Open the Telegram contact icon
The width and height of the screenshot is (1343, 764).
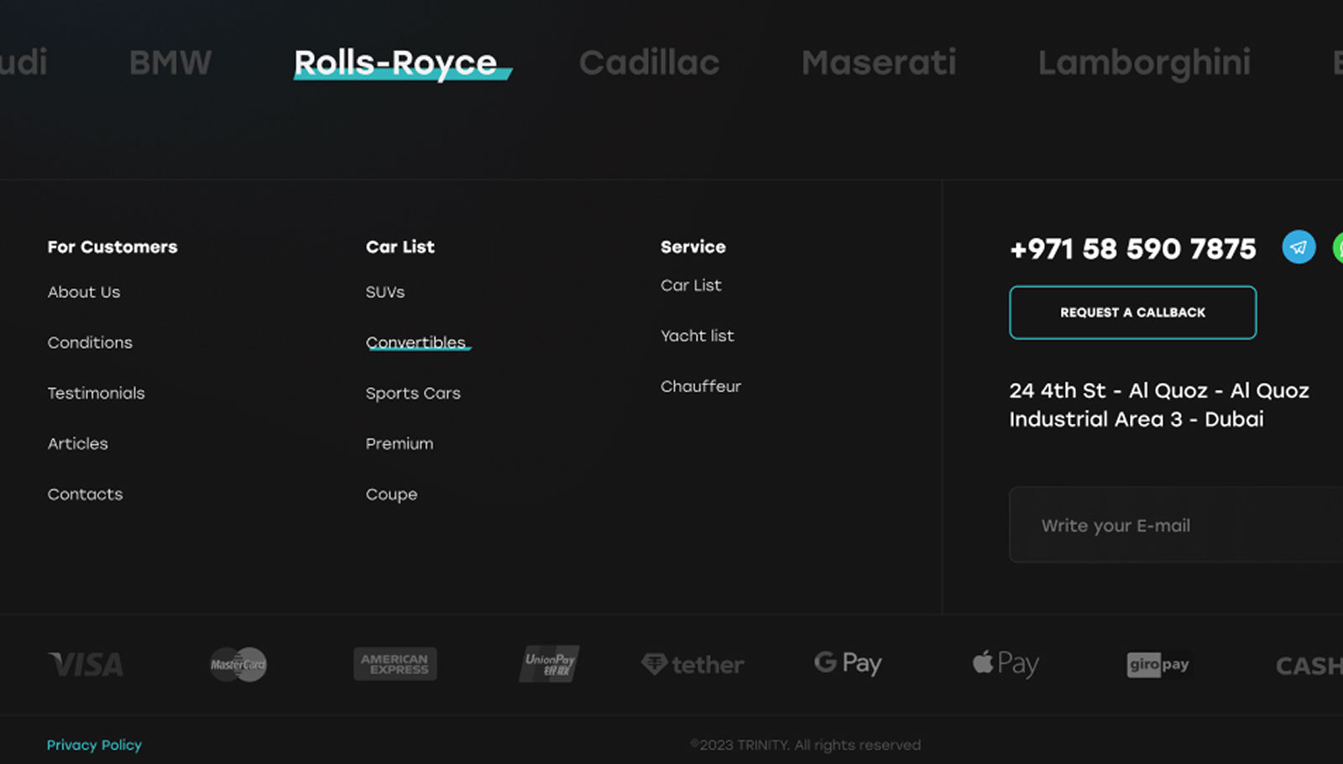coord(1299,247)
